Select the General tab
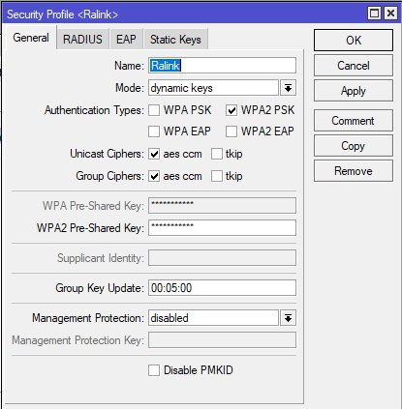402x409 pixels. click(31, 38)
